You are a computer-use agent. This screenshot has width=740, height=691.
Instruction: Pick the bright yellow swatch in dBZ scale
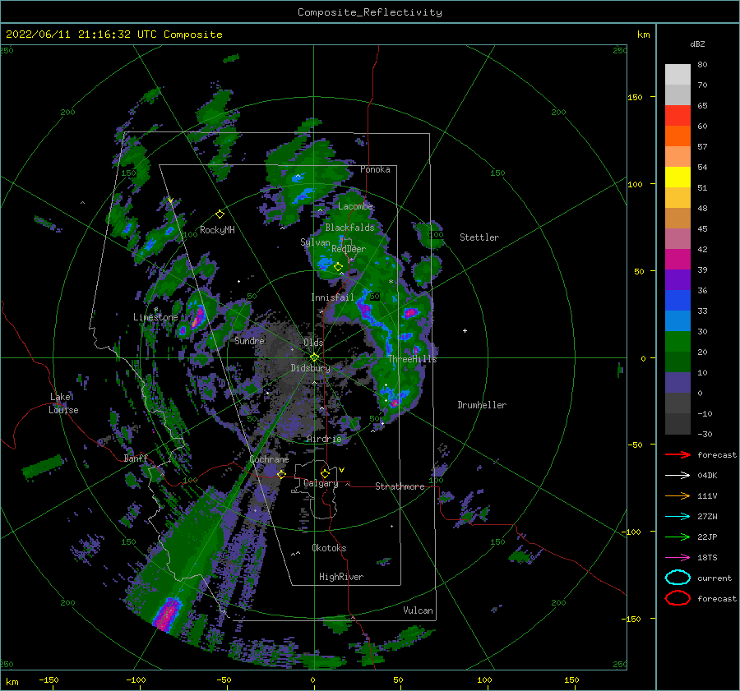pyautogui.click(x=678, y=177)
